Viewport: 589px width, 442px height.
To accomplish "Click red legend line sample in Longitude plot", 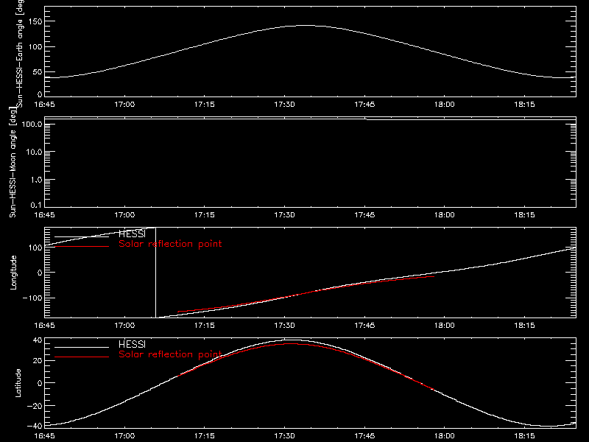I will tap(82, 247).
